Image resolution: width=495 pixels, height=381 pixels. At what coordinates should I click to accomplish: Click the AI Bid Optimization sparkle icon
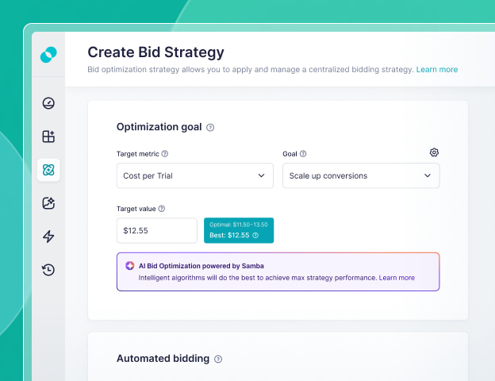pyautogui.click(x=130, y=266)
